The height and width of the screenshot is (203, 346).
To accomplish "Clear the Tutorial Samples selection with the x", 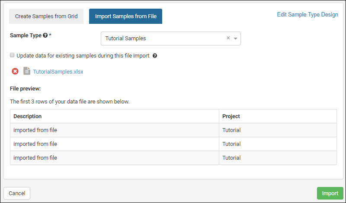I will tap(228, 38).
